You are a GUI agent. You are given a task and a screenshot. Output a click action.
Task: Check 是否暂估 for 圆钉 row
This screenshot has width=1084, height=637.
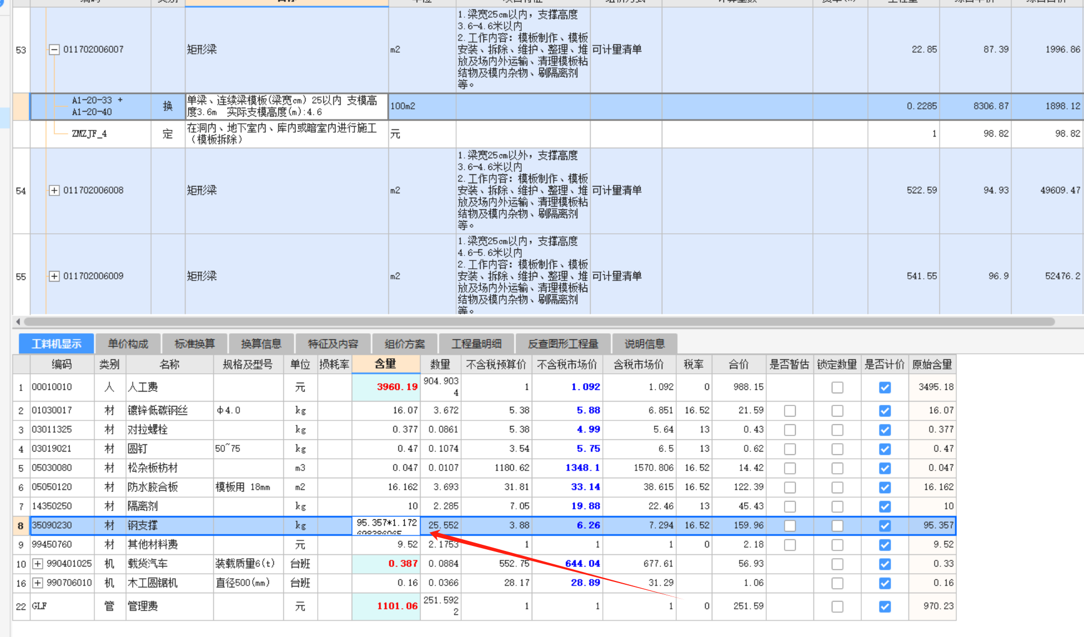point(790,449)
